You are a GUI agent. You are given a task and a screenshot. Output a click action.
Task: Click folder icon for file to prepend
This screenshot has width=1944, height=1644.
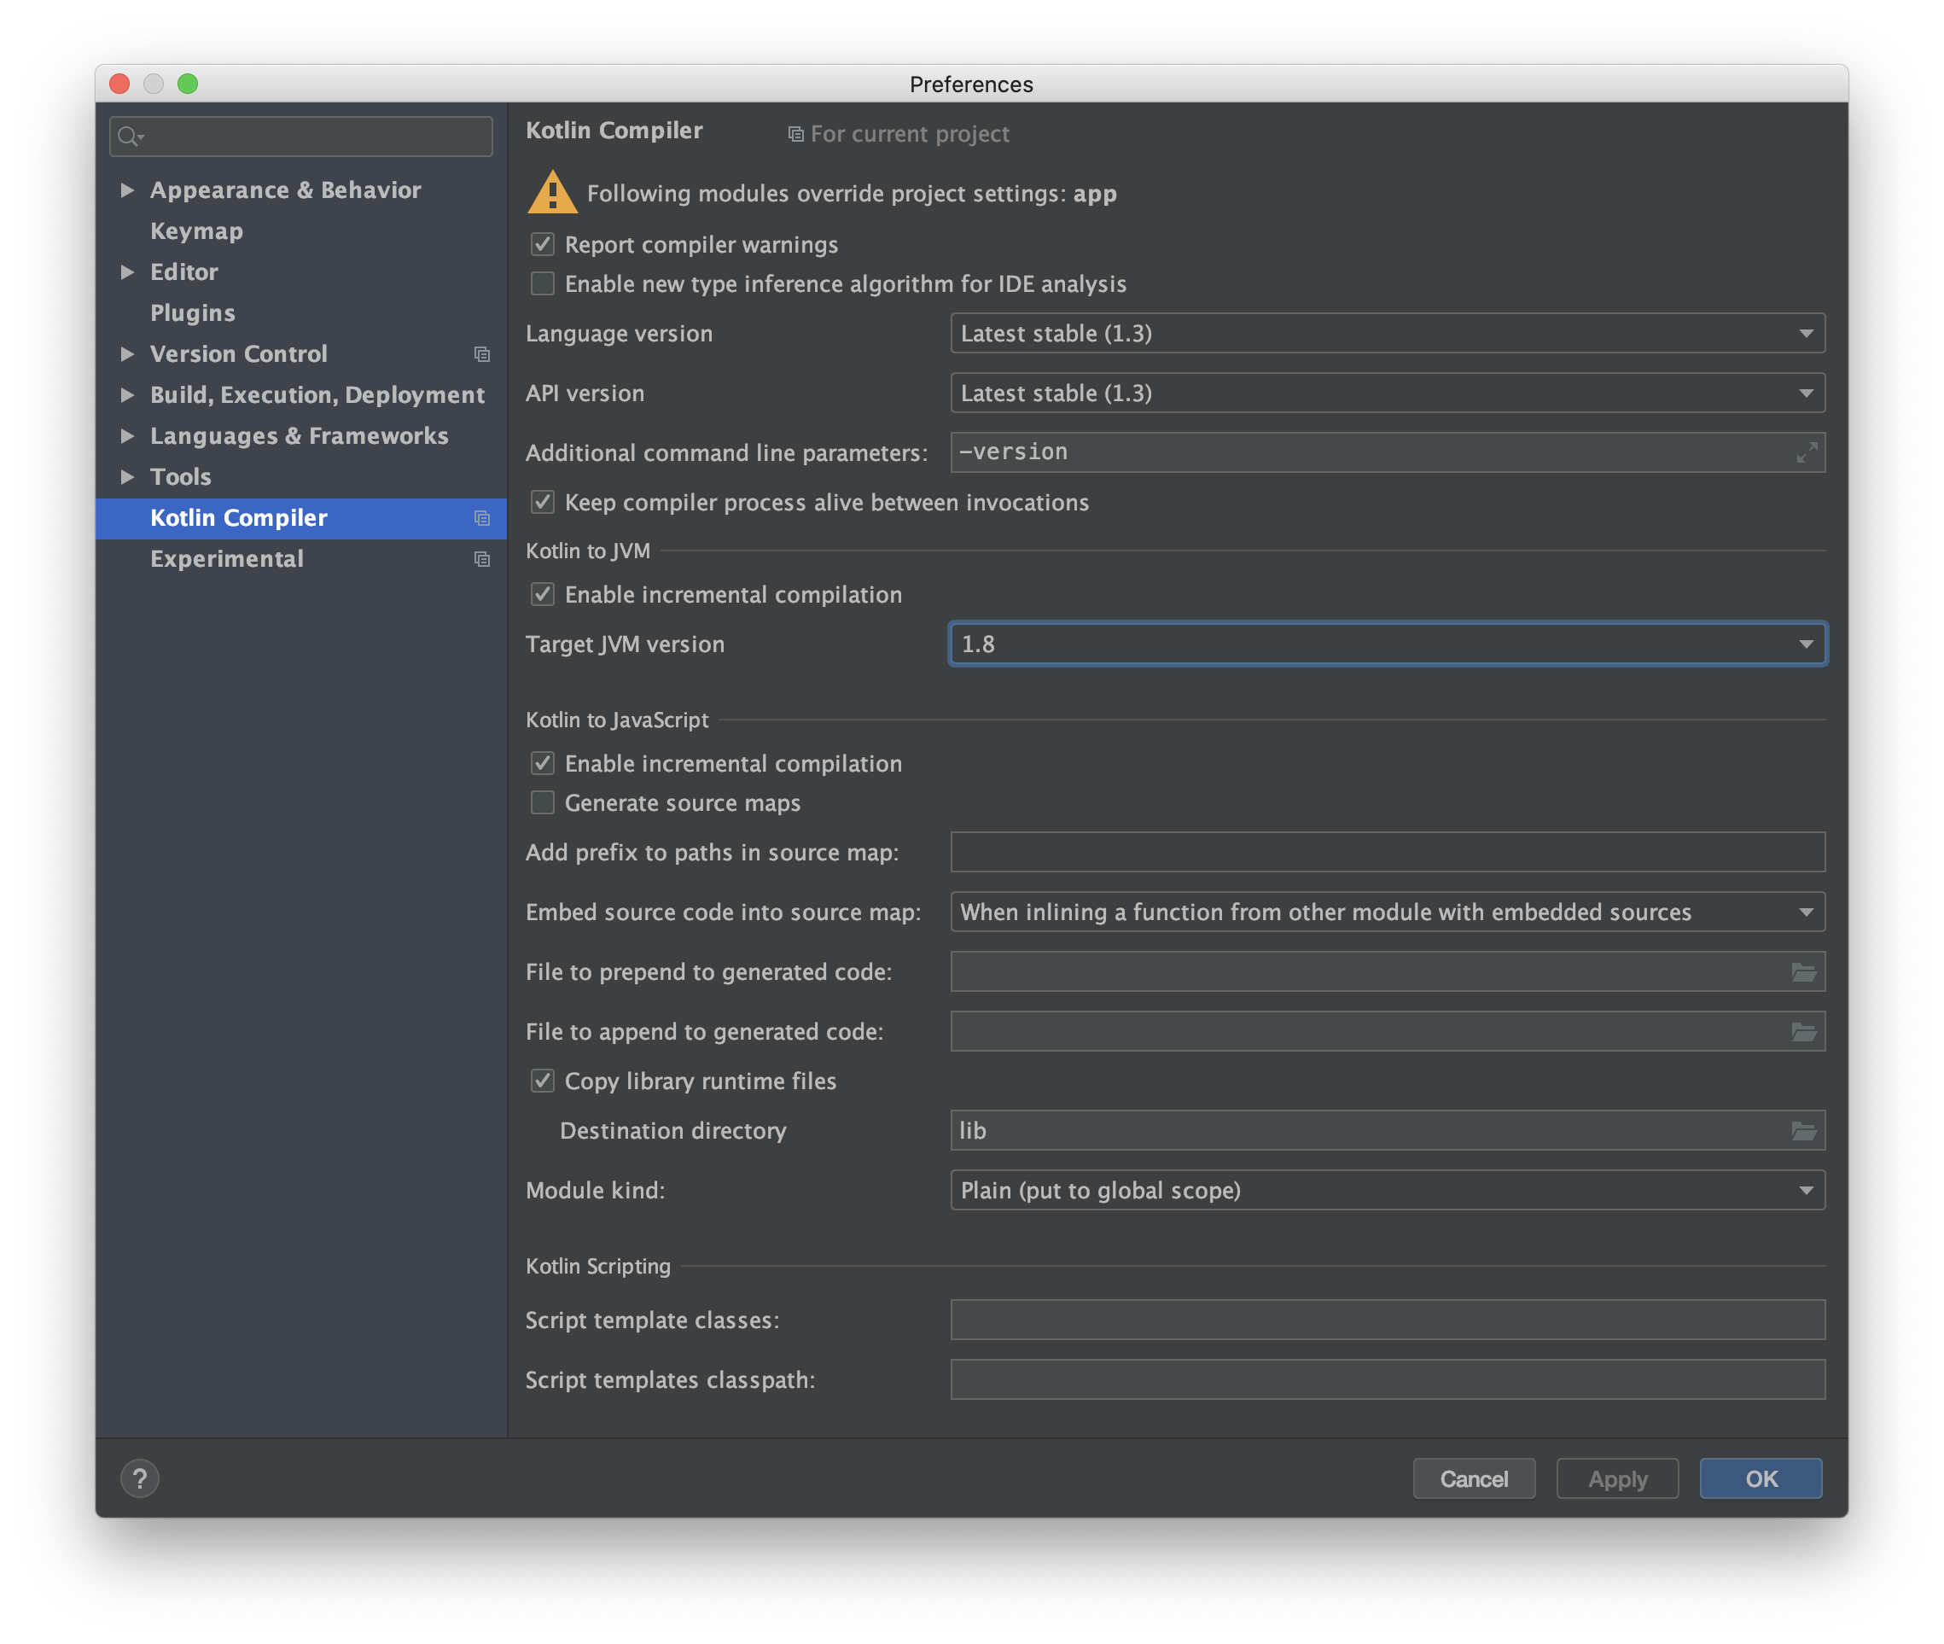tap(1803, 972)
